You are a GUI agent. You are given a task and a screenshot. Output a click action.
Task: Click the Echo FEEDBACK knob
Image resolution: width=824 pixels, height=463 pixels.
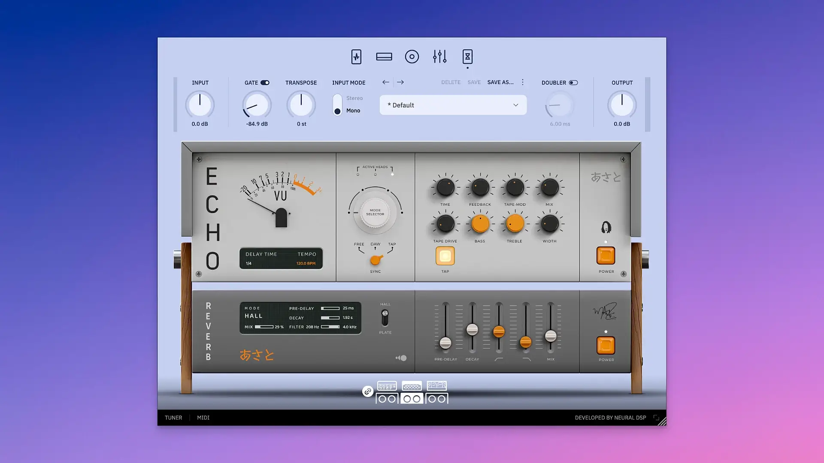[480, 187]
